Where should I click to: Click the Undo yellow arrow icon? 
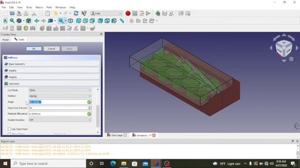pos(56,14)
